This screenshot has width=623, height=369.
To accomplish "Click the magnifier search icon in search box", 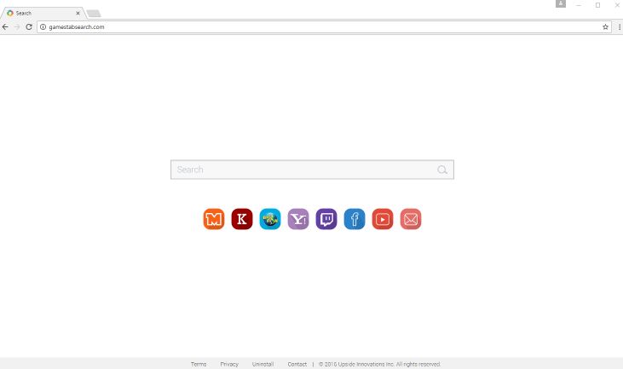I will click(442, 170).
